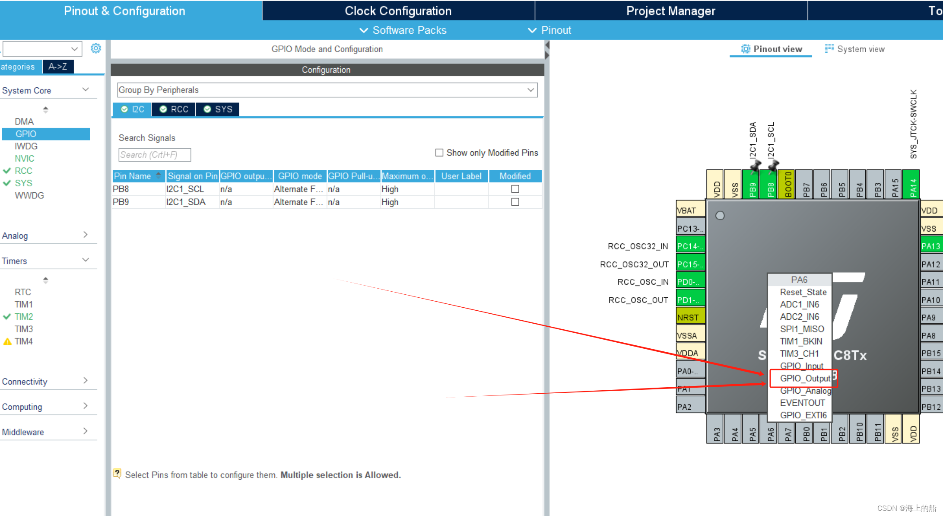Open the Group By Peripherals dropdown
Viewport: 943px width, 516px height.
pyautogui.click(x=327, y=90)
